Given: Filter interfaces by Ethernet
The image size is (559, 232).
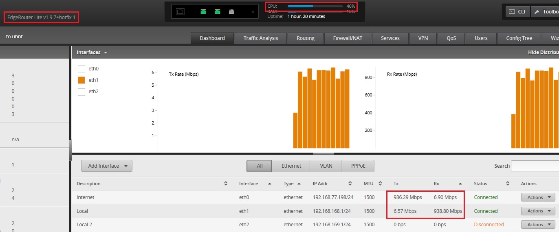Looking at the screenshot, I should pyautogui.click(x=291, y=166).
